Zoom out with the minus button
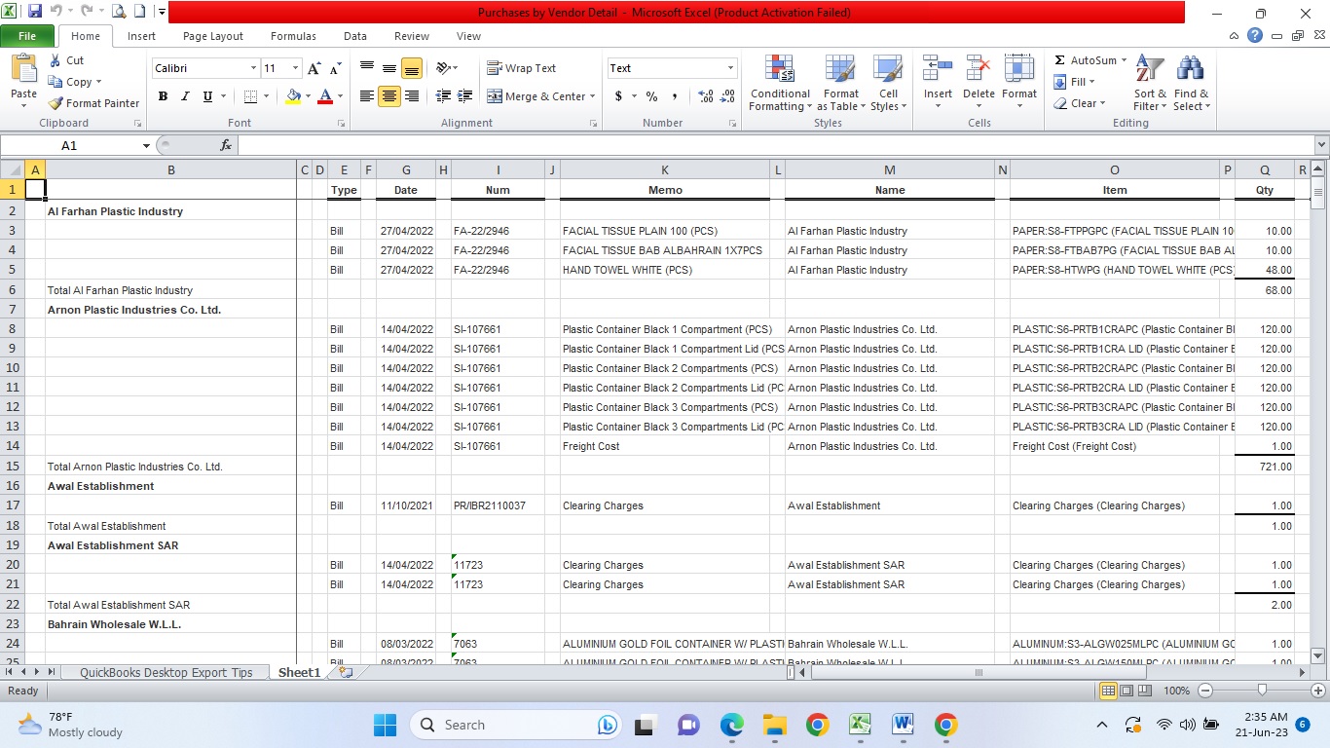The height and width of the screenshot is (748, 1330). (1205, 691)
